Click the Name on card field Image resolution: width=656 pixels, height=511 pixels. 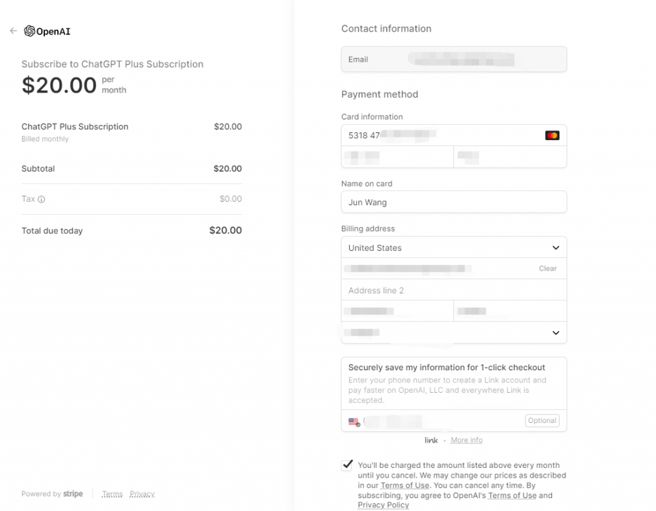click(x=454, y=202)
